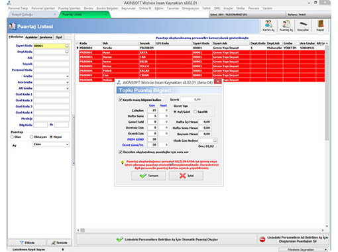Open the Entegrasyon menu
338x252 pixels.
(x=190, y=8)
